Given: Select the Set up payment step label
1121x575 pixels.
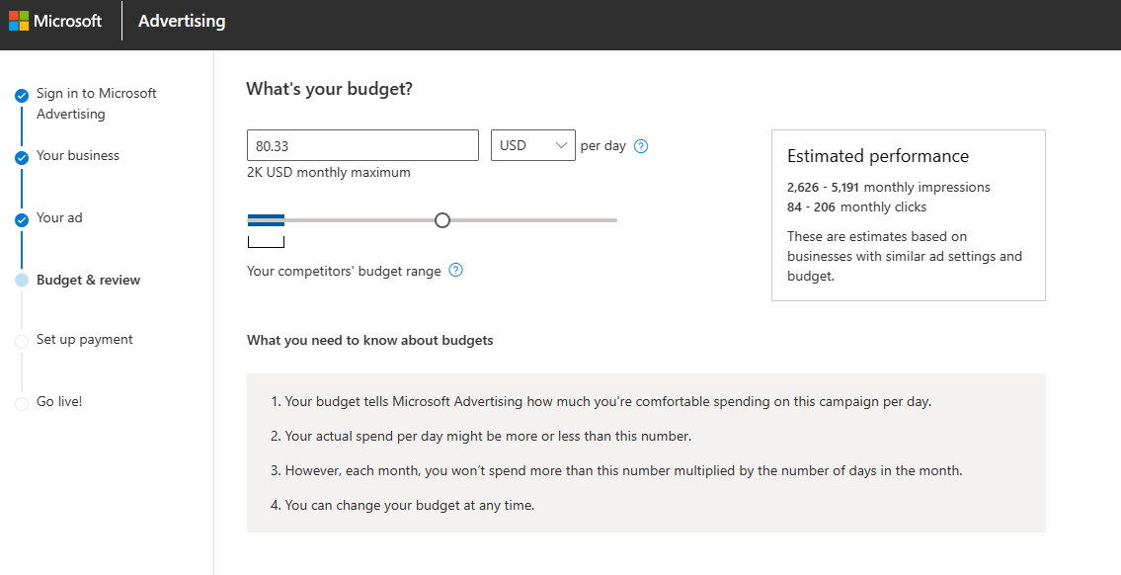Looking at the screenshot, I should click(85, 340).
